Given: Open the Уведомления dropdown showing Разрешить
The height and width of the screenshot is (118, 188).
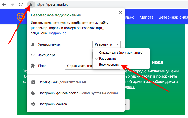Looking at the screenshot, I should [106, 44].
